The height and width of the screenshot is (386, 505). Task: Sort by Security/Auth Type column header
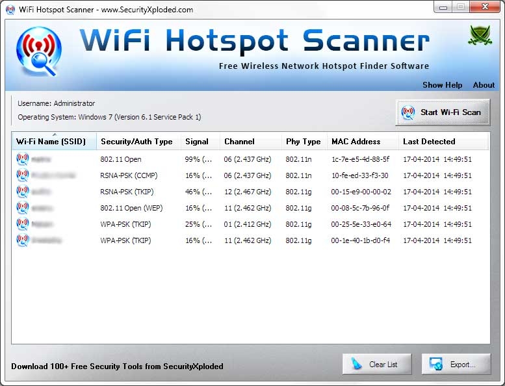click(x=139, y=141)
